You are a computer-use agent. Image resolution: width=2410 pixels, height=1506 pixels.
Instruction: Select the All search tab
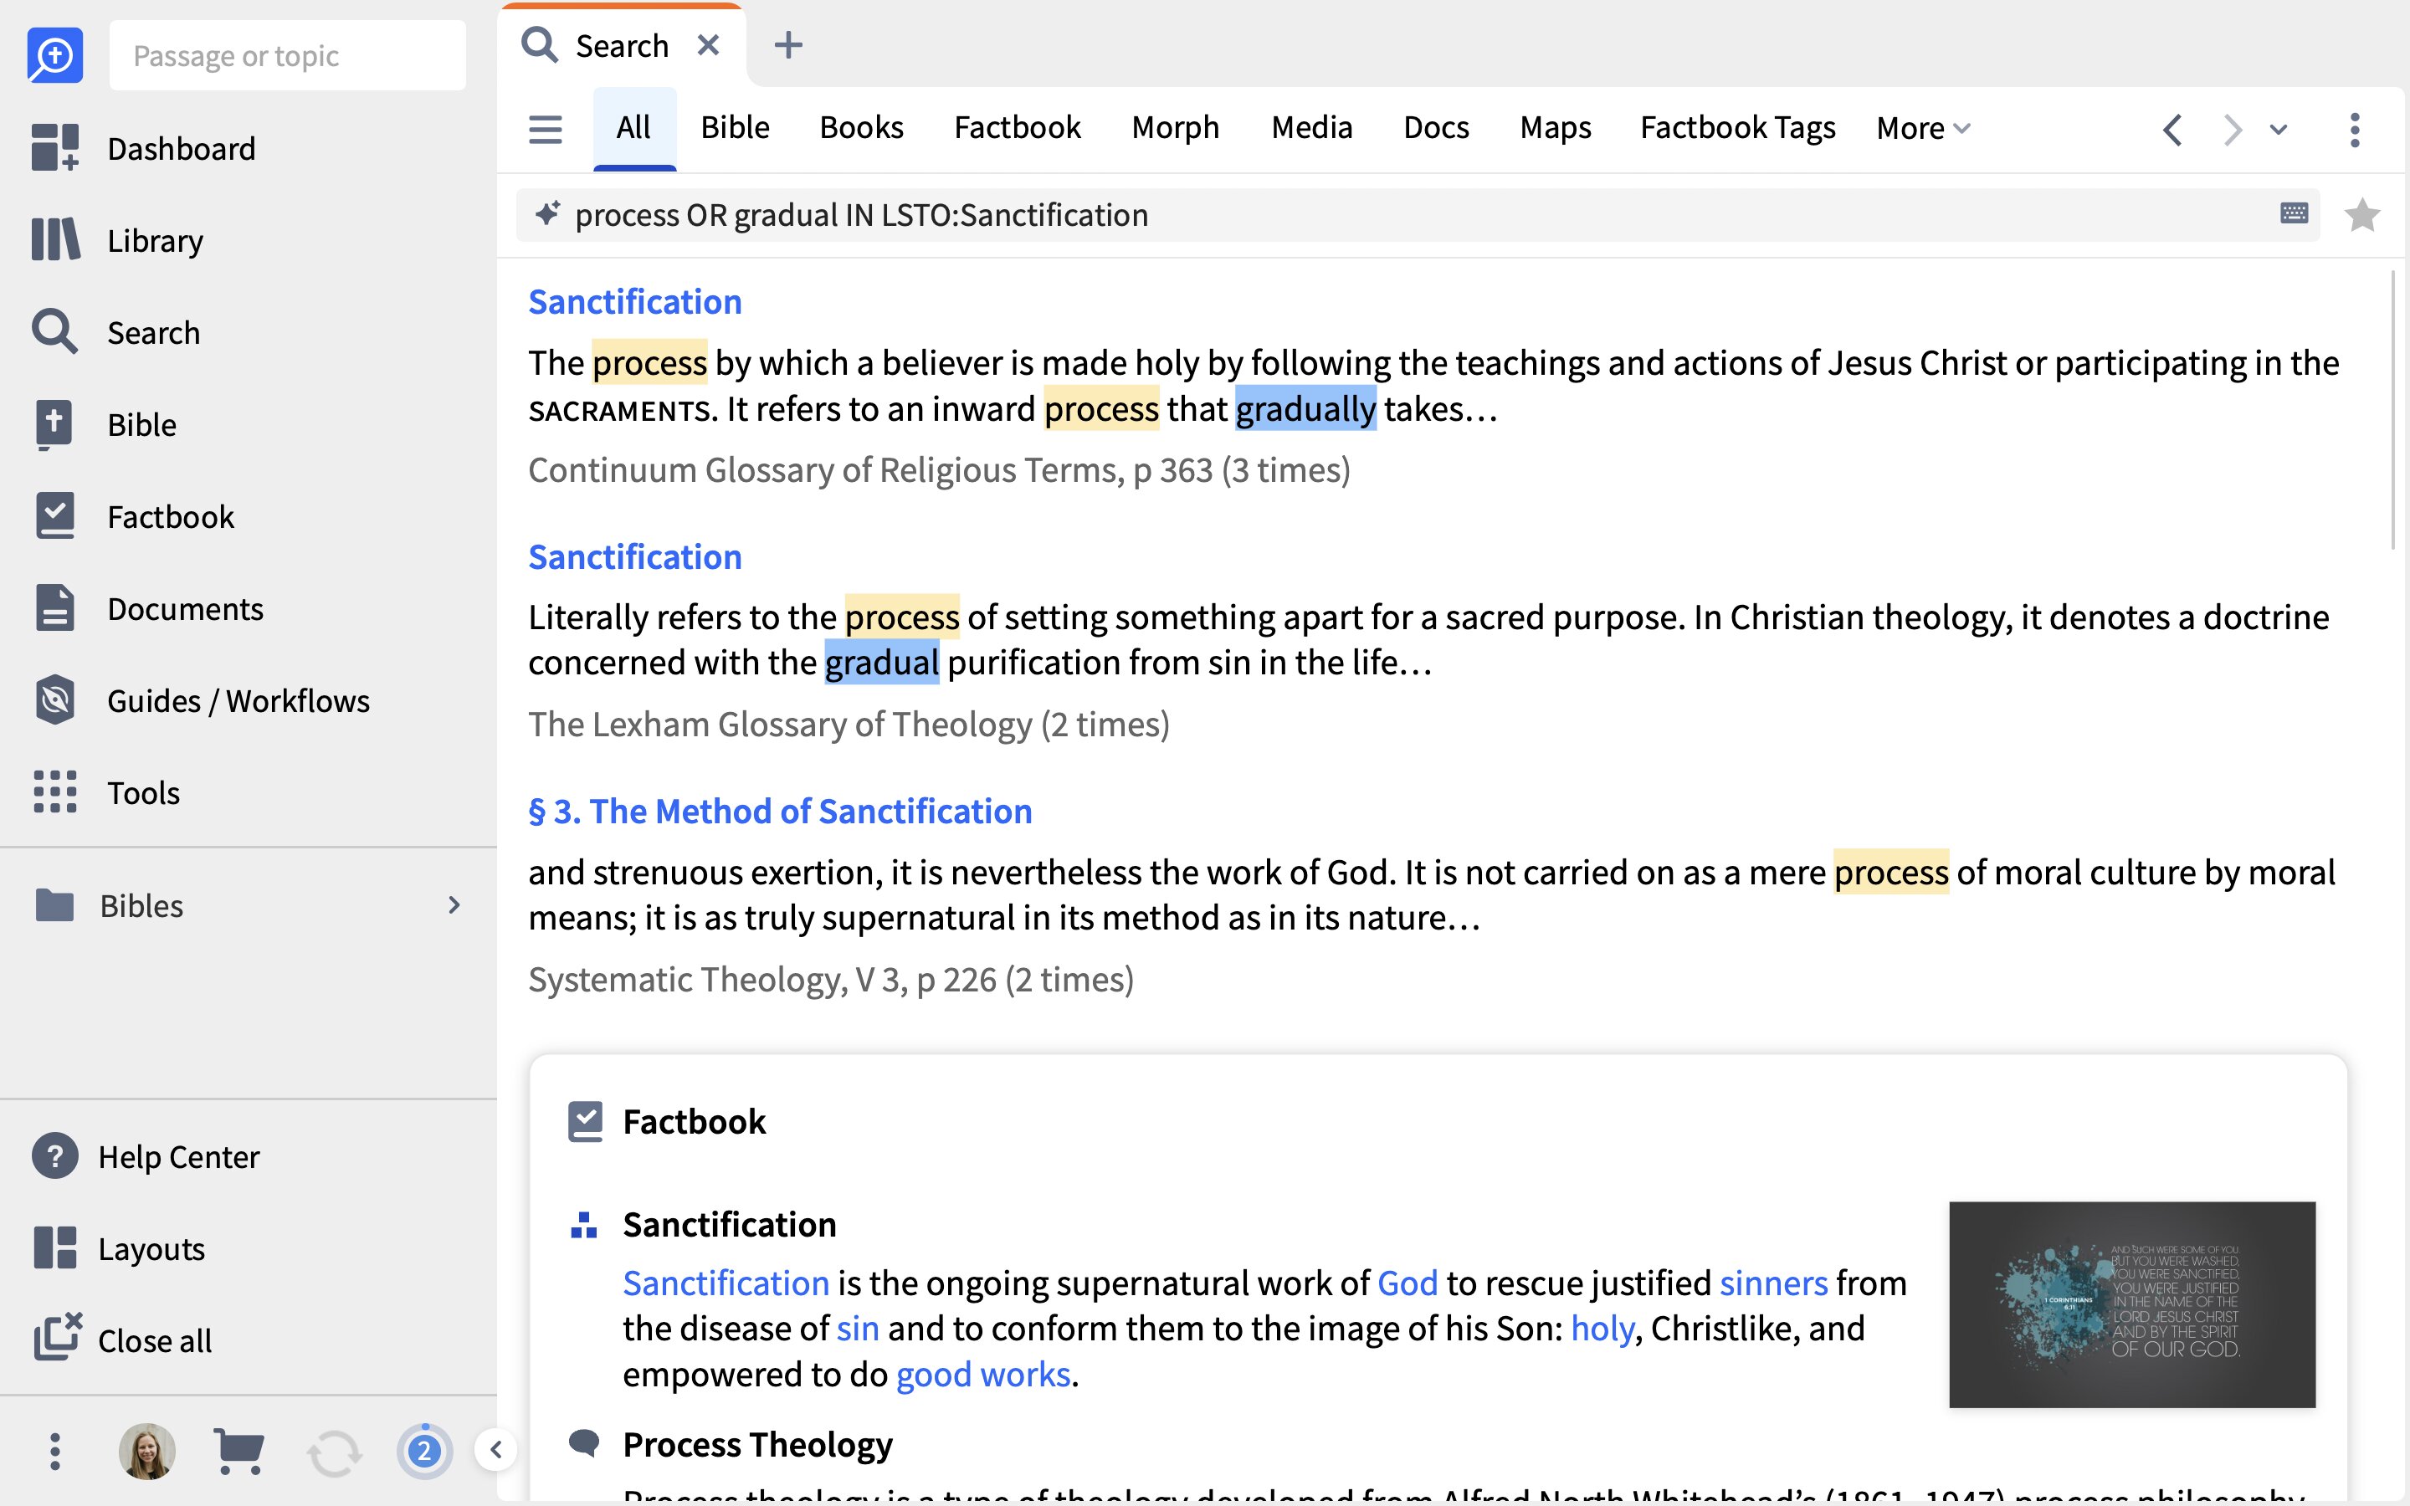[633, 127]
